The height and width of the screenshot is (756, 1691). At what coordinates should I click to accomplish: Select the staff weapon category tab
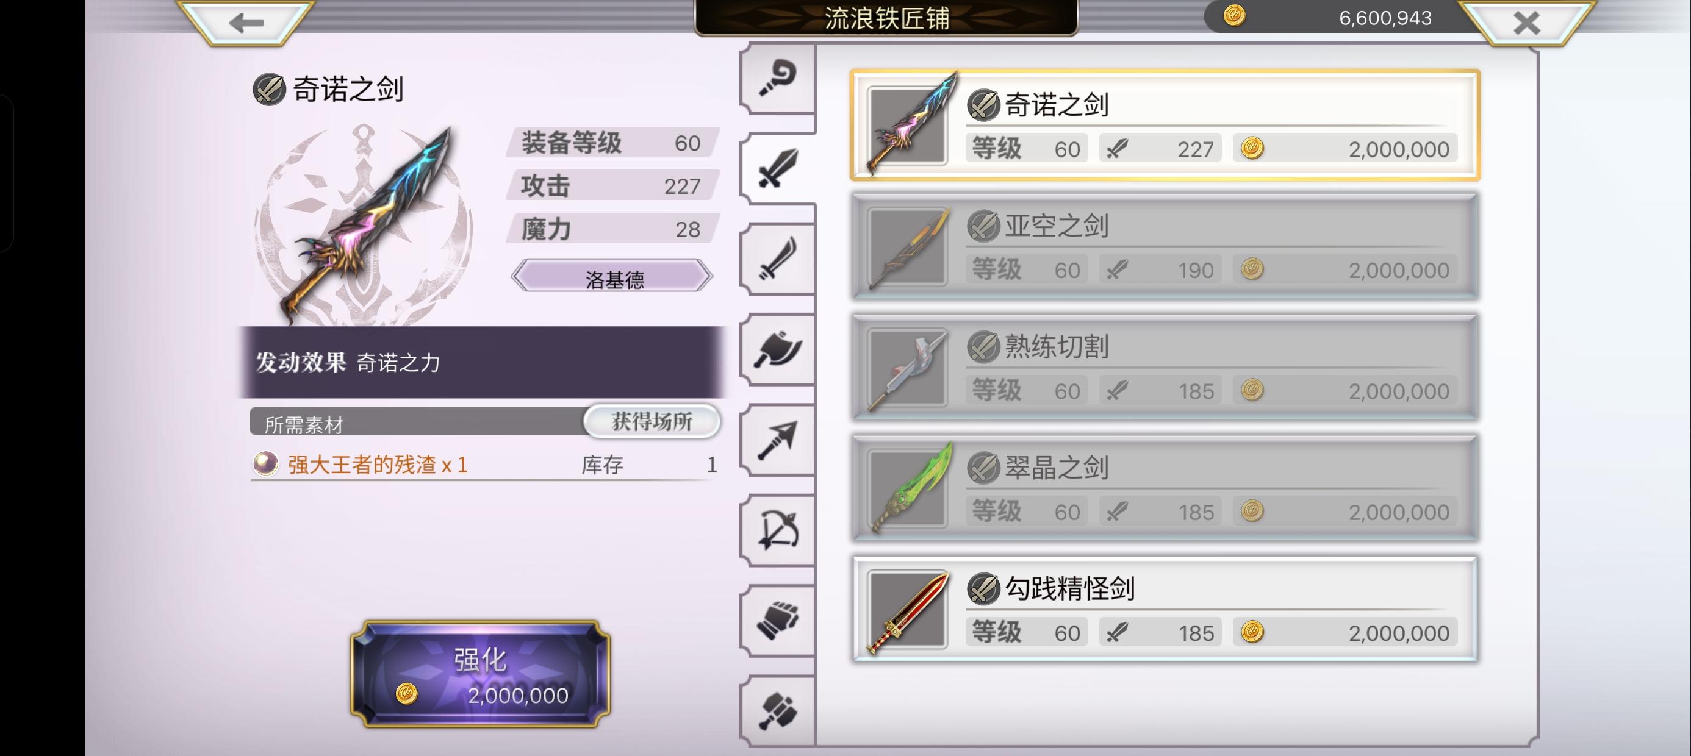pos(778,77)
